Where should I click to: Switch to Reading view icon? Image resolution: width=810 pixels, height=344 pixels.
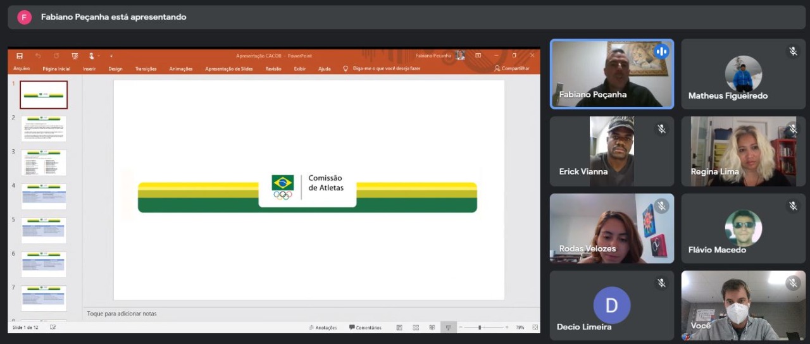pos(432,328)
